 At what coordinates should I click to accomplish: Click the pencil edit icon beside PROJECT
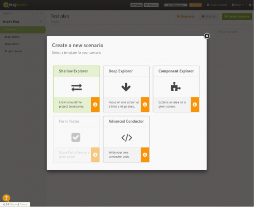pos(37,13)
